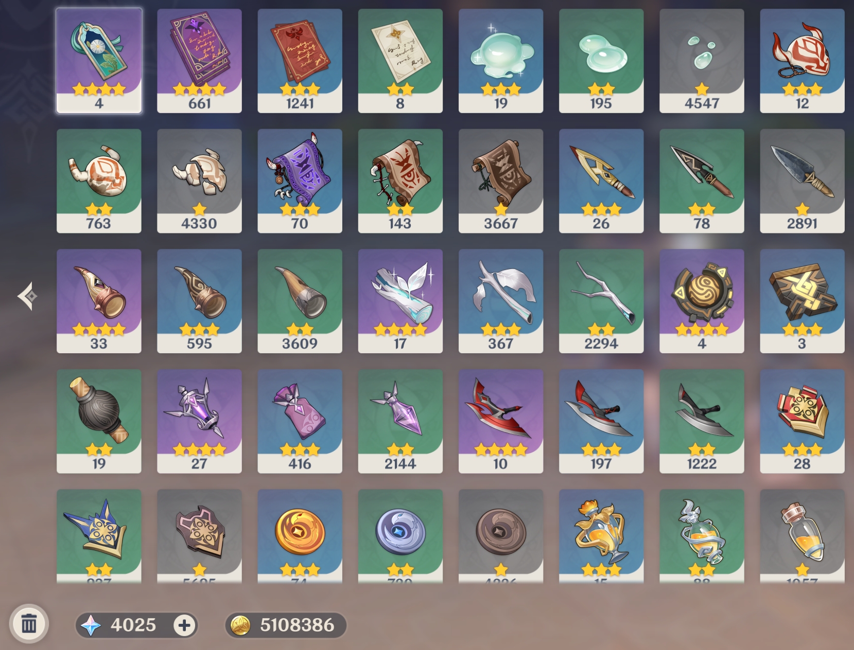This screenshot has width=854, height=650.
Task: Choose the slime concentrate item with 19
Action: pos(500,61)
